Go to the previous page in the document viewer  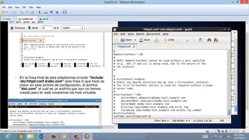(18, 28)
